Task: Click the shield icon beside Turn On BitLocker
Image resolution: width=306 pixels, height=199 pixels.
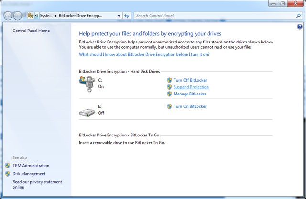Action: 169,106
